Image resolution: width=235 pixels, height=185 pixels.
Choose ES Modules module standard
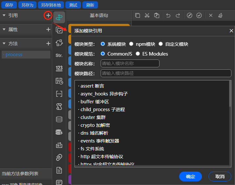click(x=138, y=54)
